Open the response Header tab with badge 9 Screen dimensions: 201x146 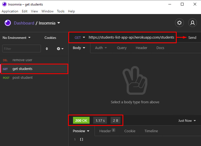click(x=107, y=131)
